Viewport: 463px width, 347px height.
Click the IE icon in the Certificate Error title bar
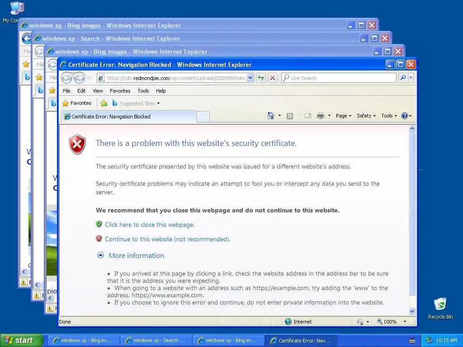pyautogui.click(x=63, y=64)
